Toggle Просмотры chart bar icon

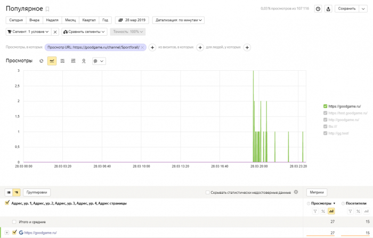click(331, 211)
